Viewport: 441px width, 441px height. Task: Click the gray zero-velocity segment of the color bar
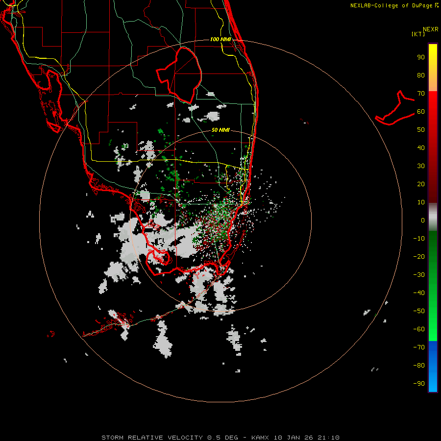pos(433,217)
